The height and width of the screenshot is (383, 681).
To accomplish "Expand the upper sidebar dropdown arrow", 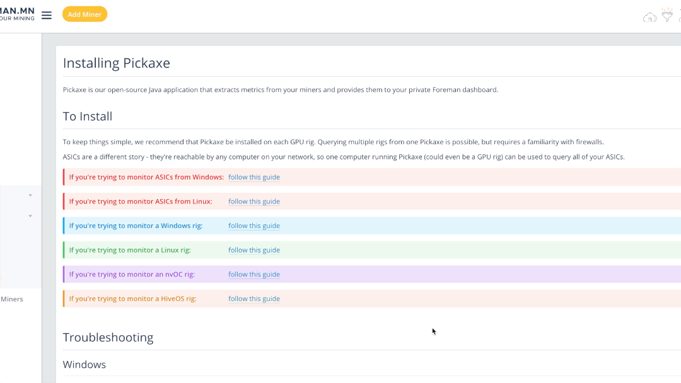I will [x=30, y=195].
